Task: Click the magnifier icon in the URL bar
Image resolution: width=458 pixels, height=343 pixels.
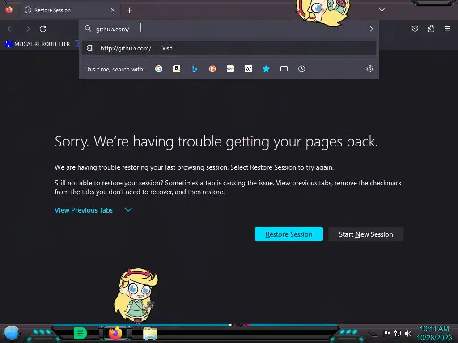Action: click(88, 29)
